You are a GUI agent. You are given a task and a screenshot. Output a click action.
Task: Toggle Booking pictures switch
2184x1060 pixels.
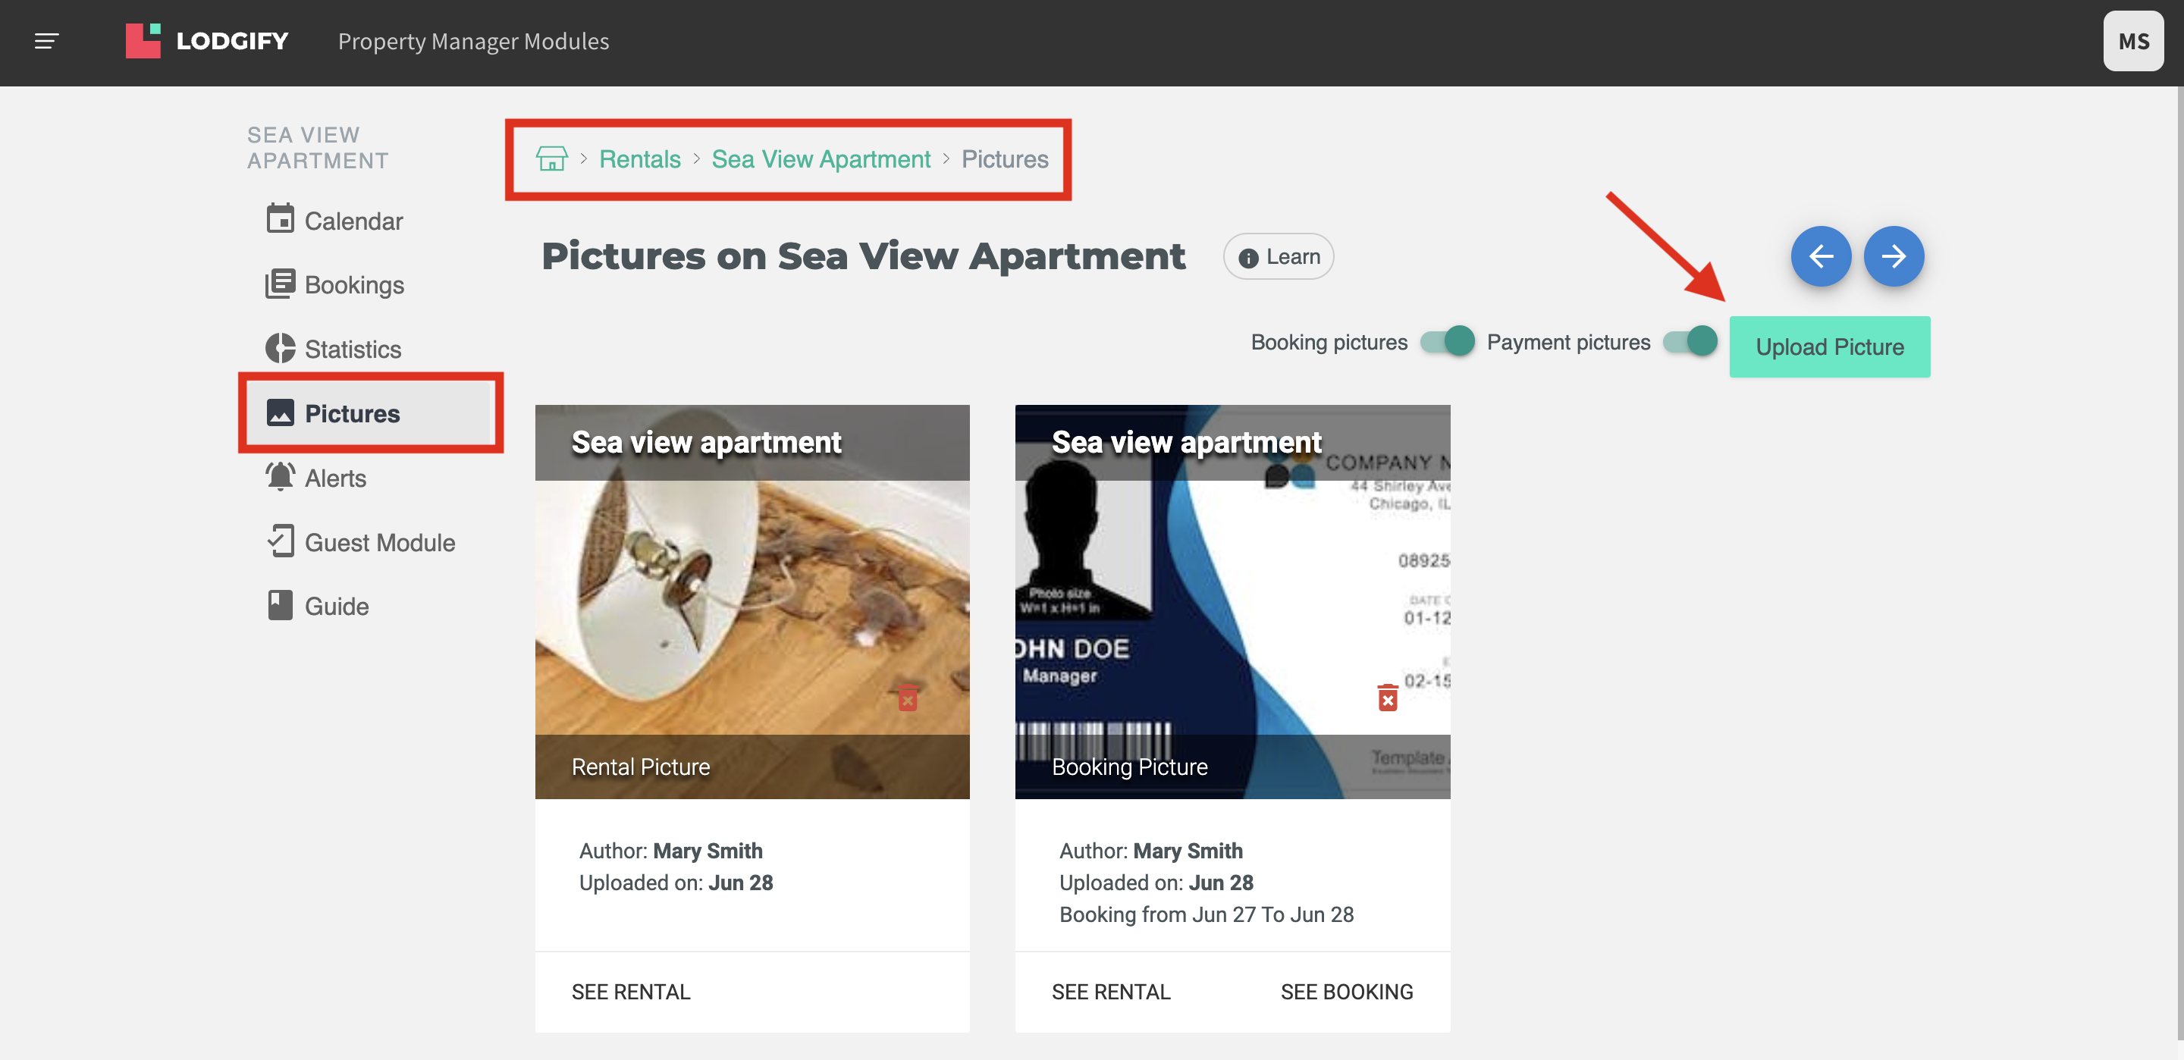1448,342
